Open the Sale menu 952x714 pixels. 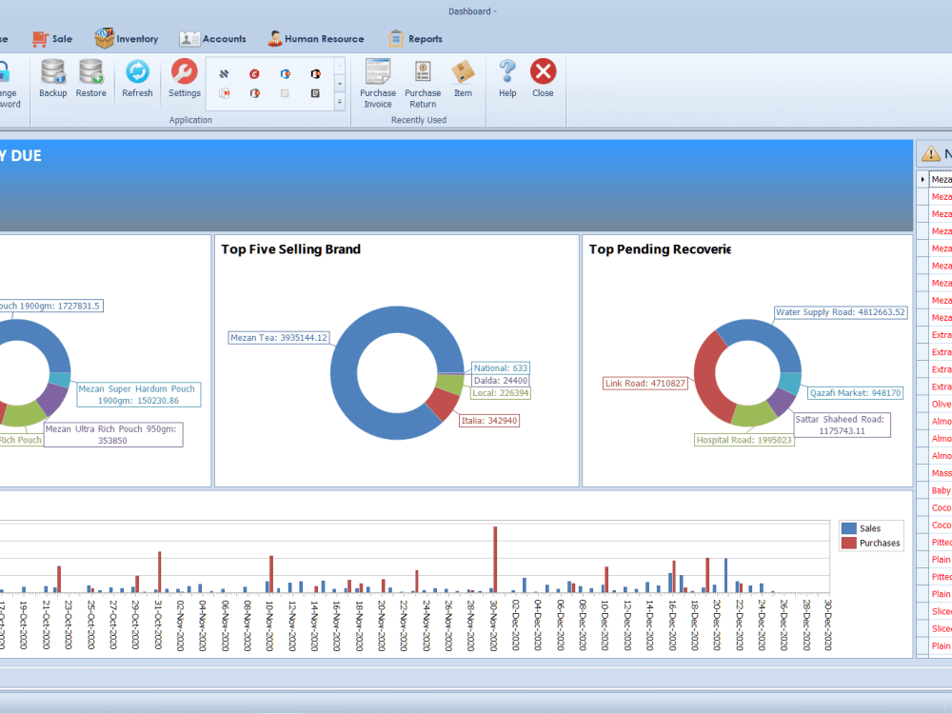click(x=52, y=38)
